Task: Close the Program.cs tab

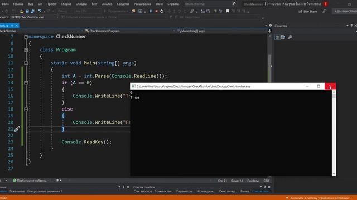Action: (16, 26)
